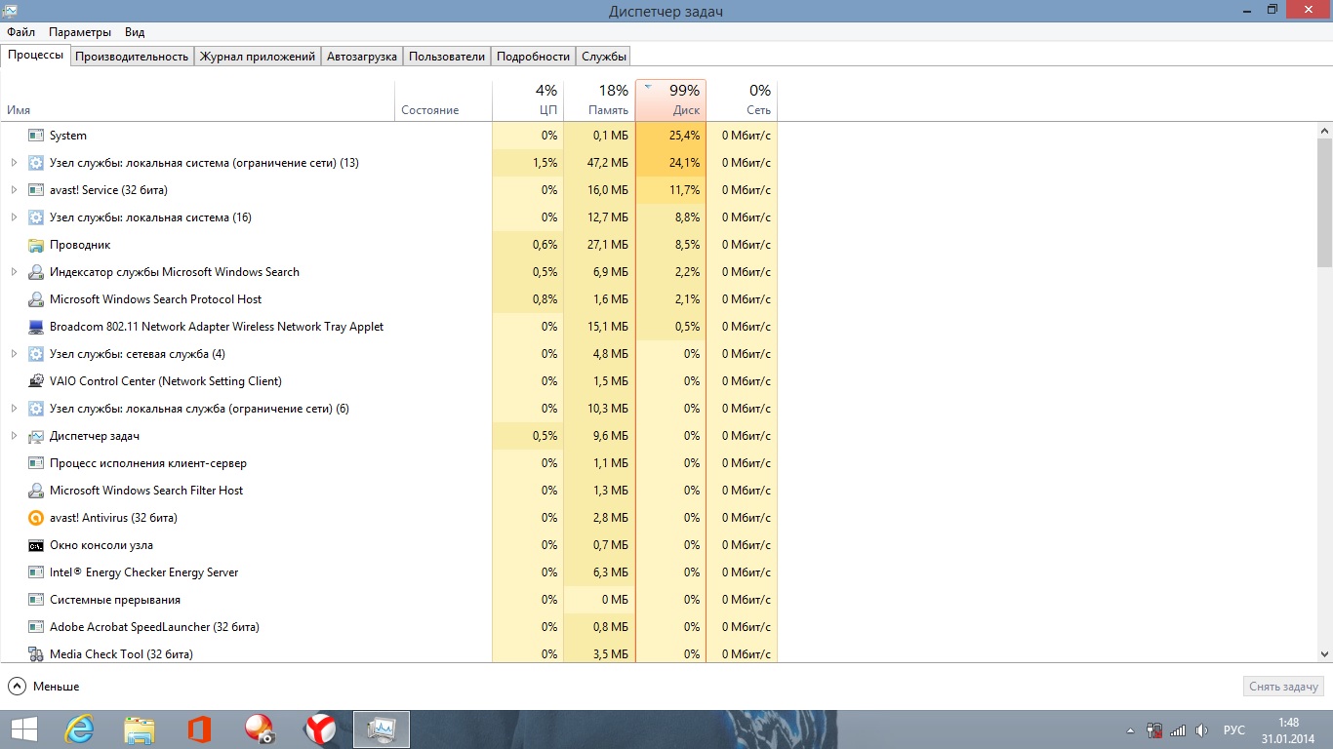Launch Microsoft Office from the taskbar
The width and height of the screenshot is (1333, 749).
(x=199, y=729)
